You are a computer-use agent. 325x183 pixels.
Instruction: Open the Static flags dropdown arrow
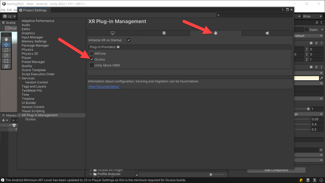(322, 29)
